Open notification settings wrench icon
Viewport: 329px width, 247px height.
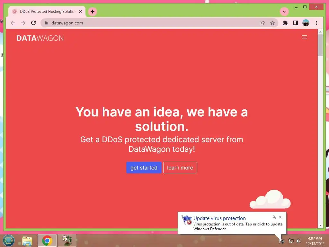274,217
